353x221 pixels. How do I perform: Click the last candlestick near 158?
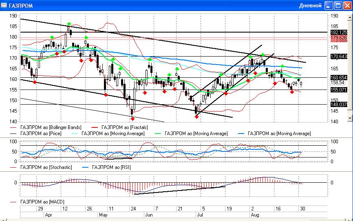coord(301,83)
